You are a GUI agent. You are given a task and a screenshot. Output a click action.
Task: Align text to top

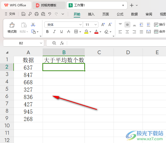(120, 25)
